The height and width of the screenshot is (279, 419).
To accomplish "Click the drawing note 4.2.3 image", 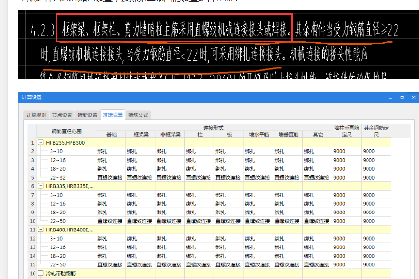I will point(219,45).
